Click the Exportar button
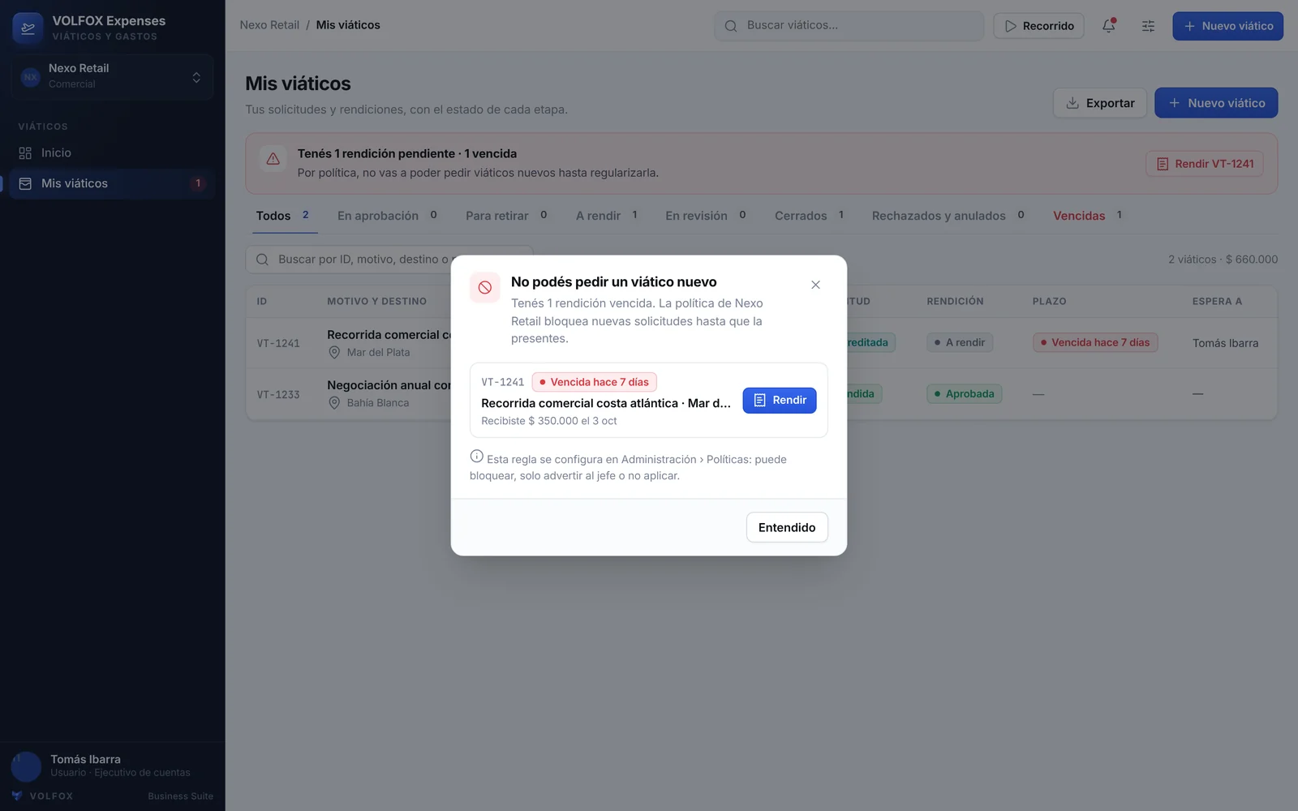The image size is (1298, 811). tap(1100, 103)
